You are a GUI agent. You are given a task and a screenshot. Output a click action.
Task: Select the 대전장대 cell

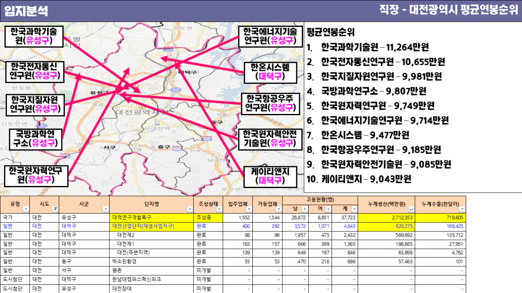tap(152, 288)
